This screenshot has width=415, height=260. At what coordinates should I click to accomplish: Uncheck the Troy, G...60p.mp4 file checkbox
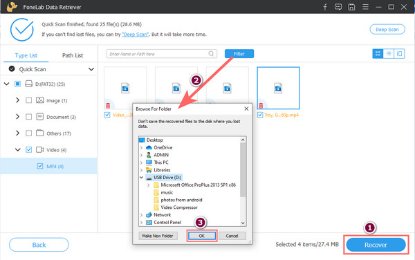point(260,115)
